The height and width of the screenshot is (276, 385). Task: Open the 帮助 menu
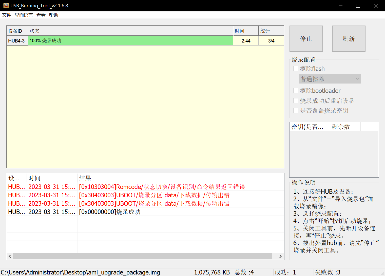[53, 15]
